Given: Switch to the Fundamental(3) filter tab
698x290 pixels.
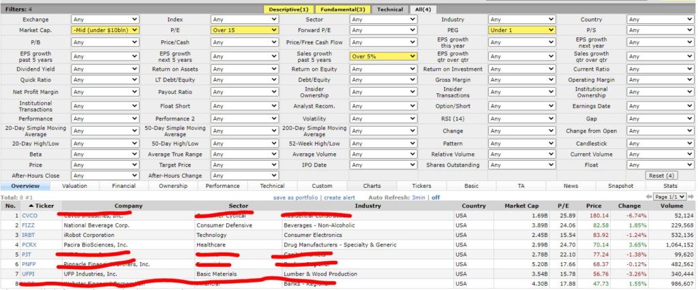Looking at the screenshot, I should click(342, 10).
